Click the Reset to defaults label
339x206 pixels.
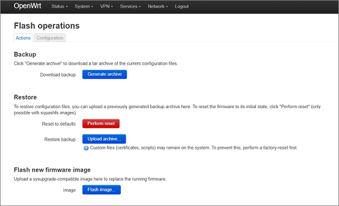click(x=59, y=124)
